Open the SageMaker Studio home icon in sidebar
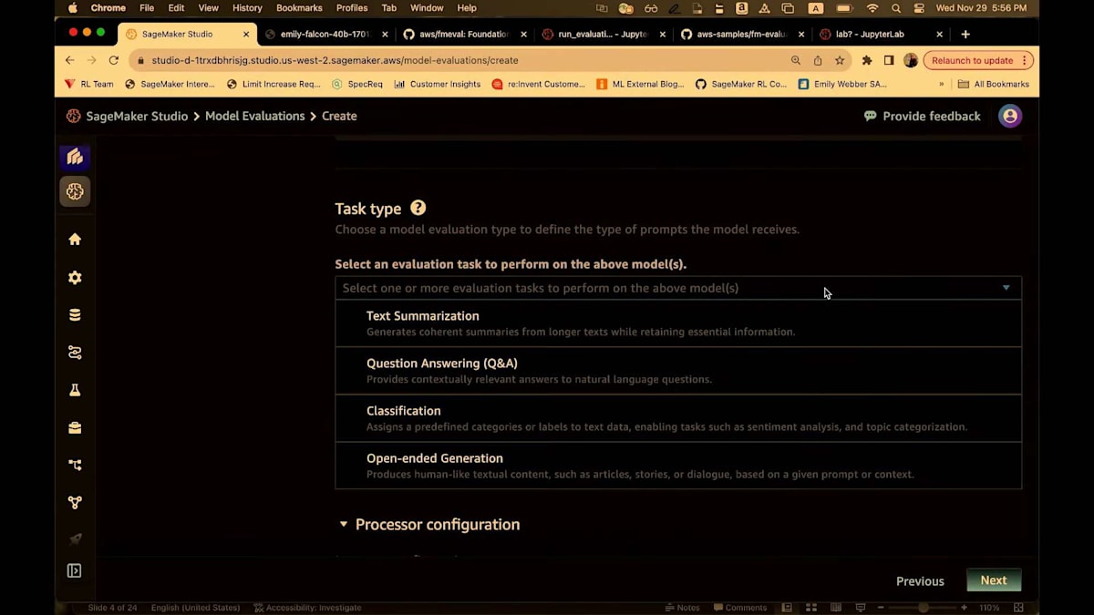The height and width of the screenshot is (615, 1094). click(75, 240)
